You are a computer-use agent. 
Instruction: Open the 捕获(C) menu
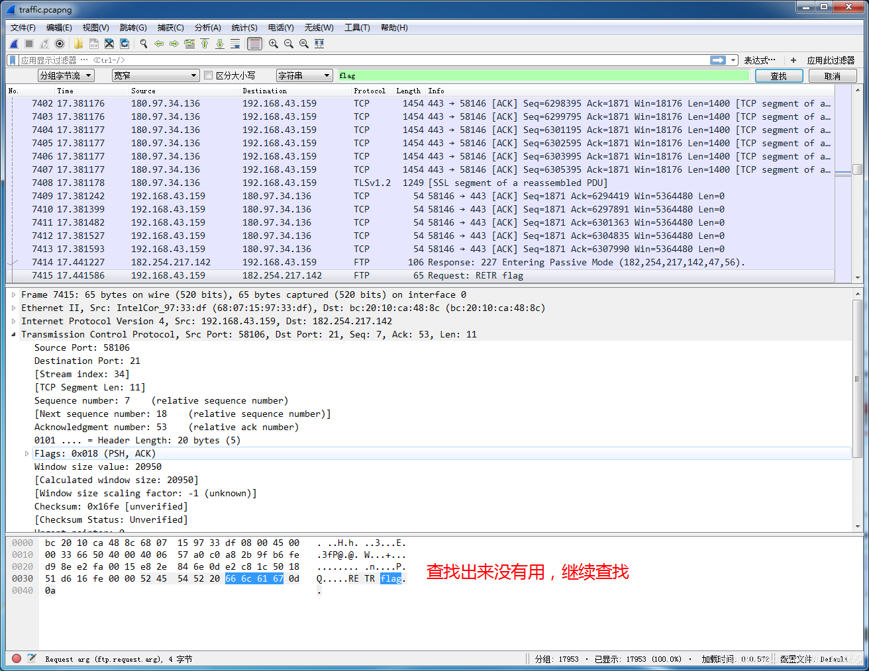coord(170,28)
